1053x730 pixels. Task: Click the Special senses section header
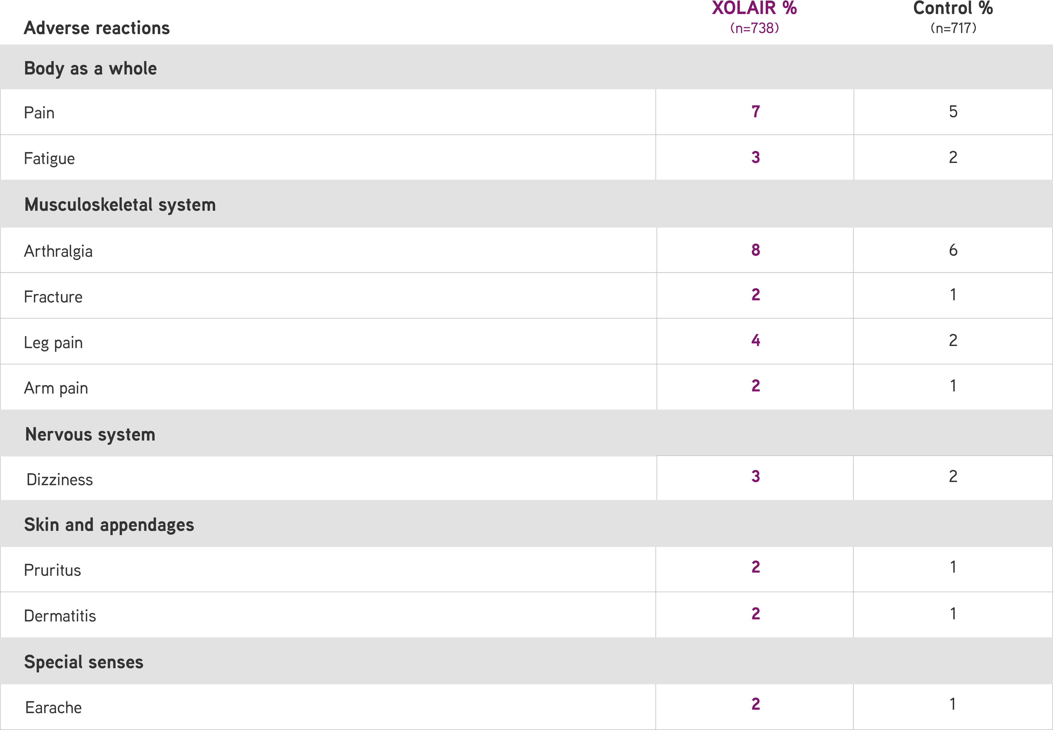(84, 662)
